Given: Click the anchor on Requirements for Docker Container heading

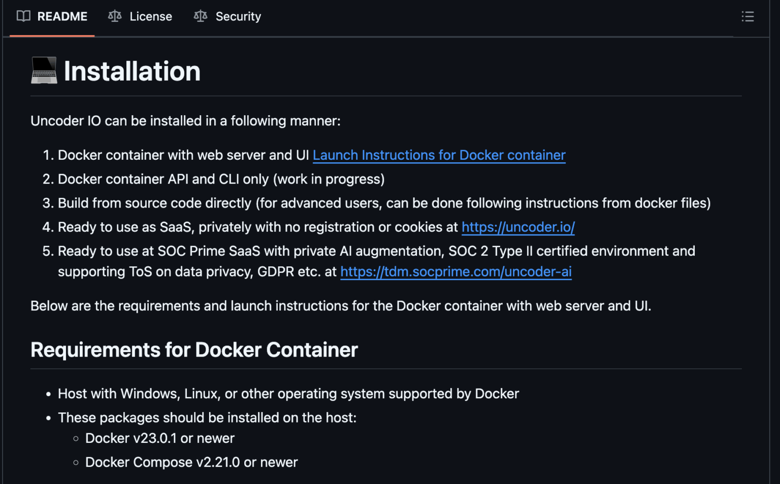Looking at the screenshot, I should (x=19, y=350).
